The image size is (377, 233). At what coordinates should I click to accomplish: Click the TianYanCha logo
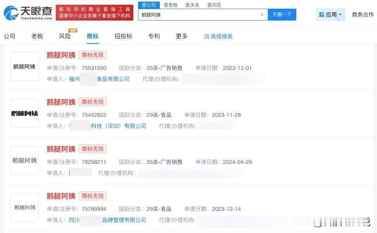[x=28, y=13]
